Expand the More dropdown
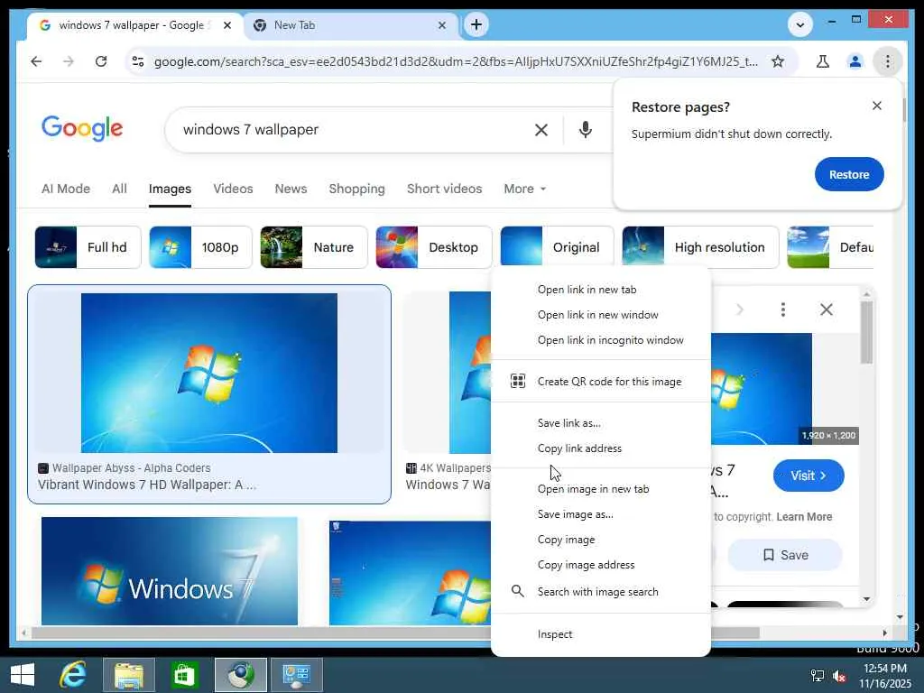The height and width of the screenshot is (693, 924). pyautogui.click(x=524, y=189)
